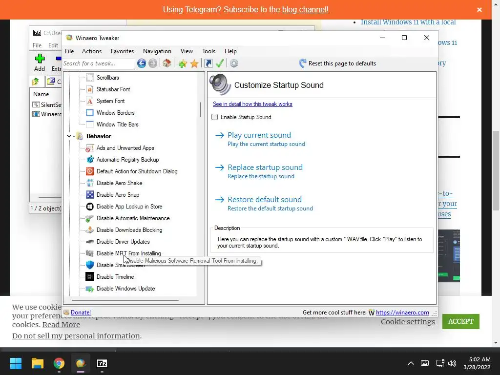The height and width of the screenshot is (375, 500).
Task: Click Restore default sound
Action: (265, 199)
